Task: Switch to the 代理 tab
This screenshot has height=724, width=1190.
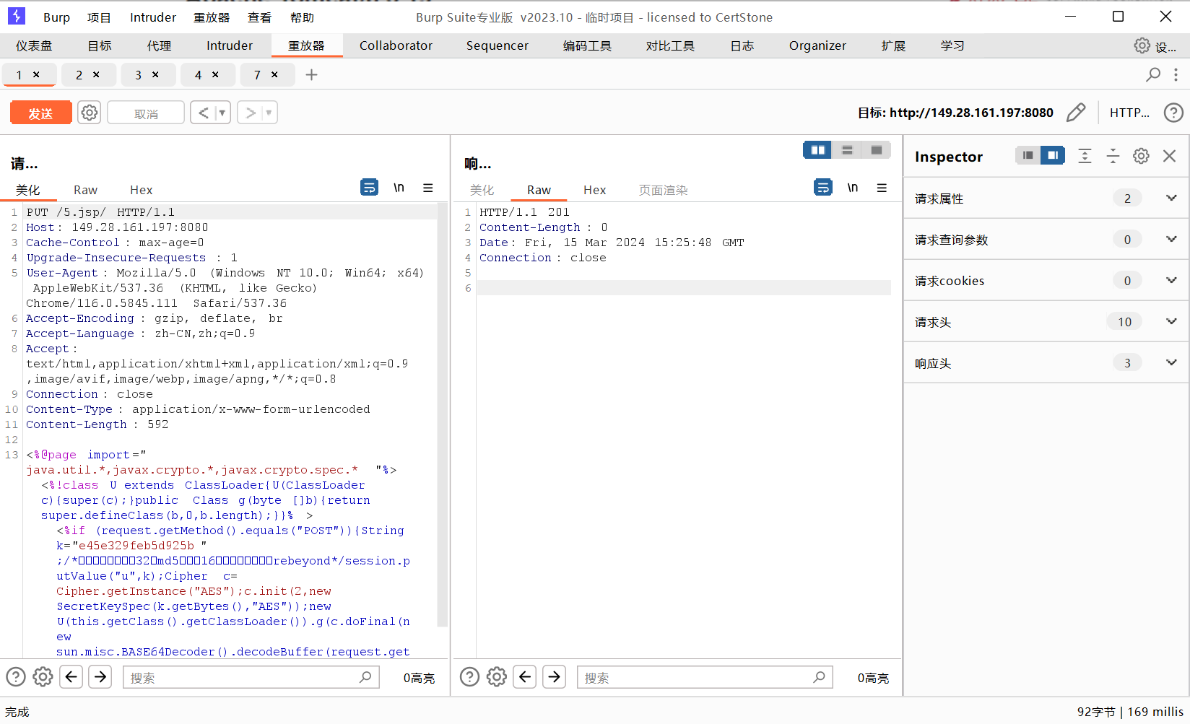Action: tap(159, 45)
